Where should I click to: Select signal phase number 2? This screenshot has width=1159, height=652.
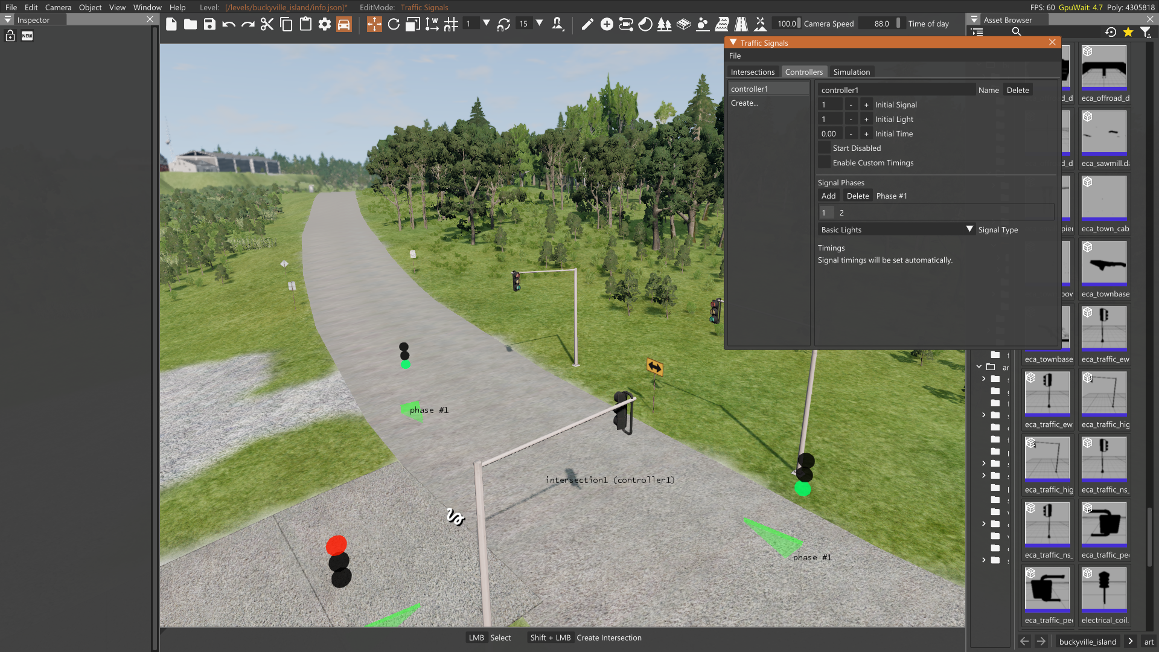pyautogui.click(x=841, y=213)
